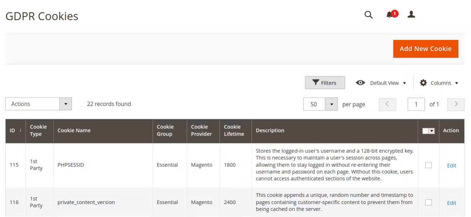This screenshot has height=217, width=471.
Task: Click the funnel icon on the Filters button
Action: (x=315, y=82)
